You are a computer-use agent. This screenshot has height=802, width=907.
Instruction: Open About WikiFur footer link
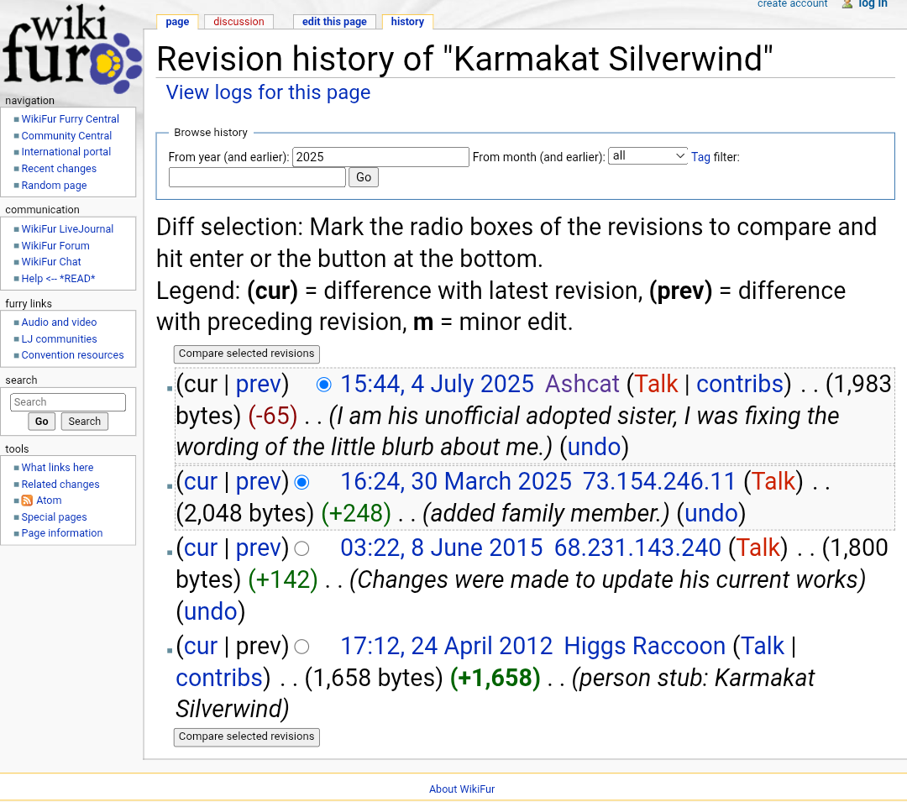click(x=462, y=789)
